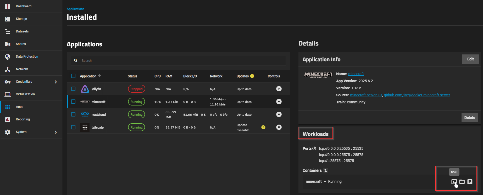
Task: Click tailscale update available warning icon
Action: [263, 127]
